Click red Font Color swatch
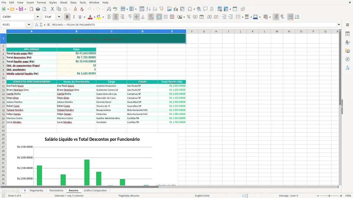Screen dimensions: 353x198 [x=90, y=17]
